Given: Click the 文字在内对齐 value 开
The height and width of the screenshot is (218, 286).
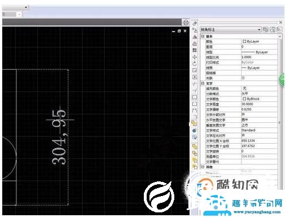Looking at the screenshot, I should coord(243,135).
